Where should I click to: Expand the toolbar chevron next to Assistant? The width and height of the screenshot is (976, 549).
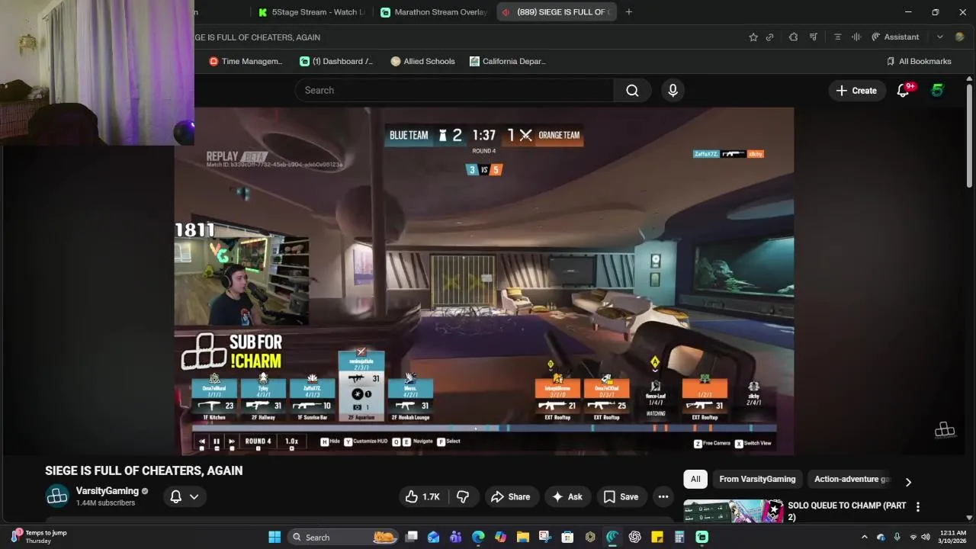[x=939, y=37]
